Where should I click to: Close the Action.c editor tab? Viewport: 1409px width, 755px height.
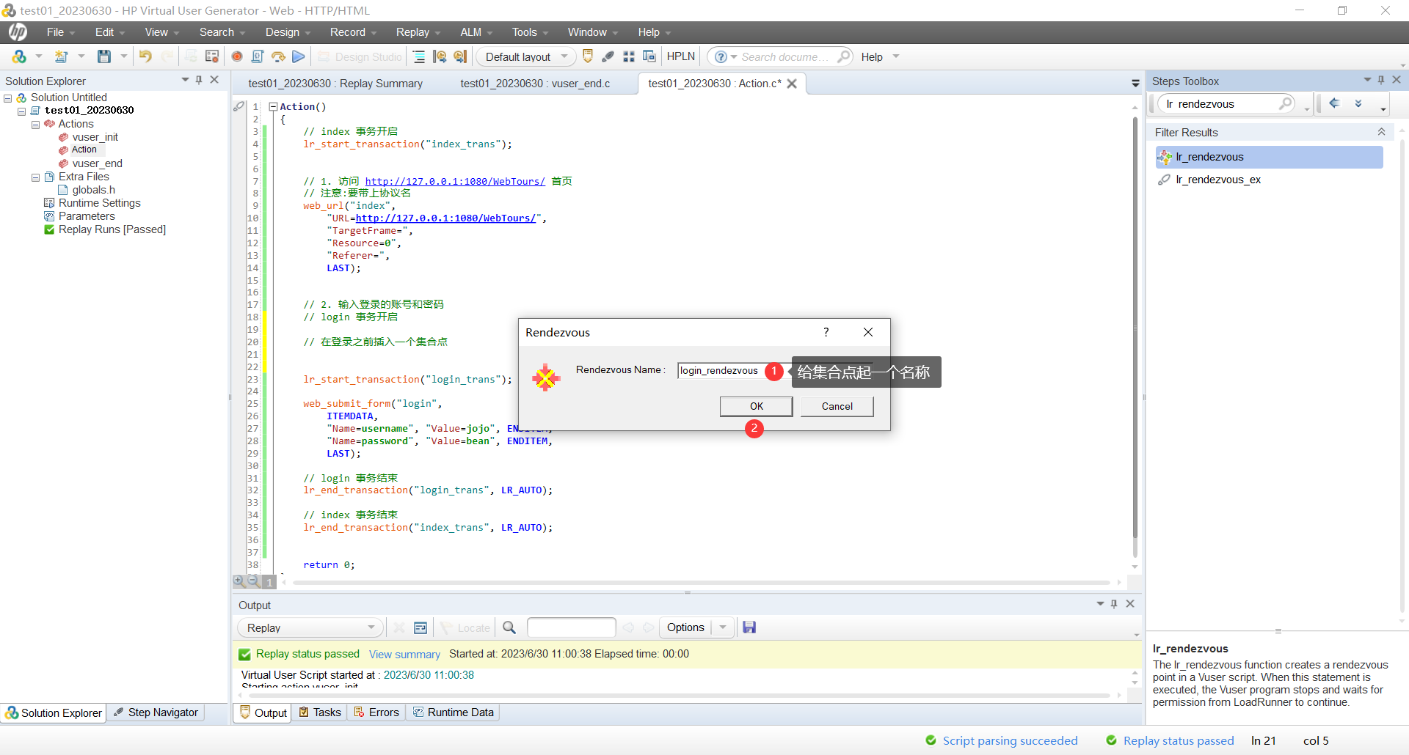click(x=792, y=84)
